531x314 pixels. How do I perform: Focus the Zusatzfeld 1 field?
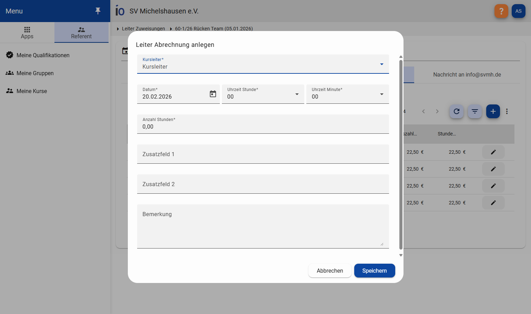263,154
